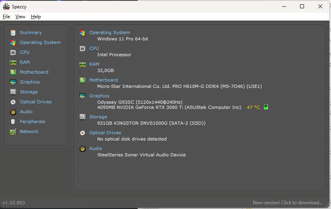Open the View menu
This screenshot has height=209, width=331.
[x=20, y=17]
